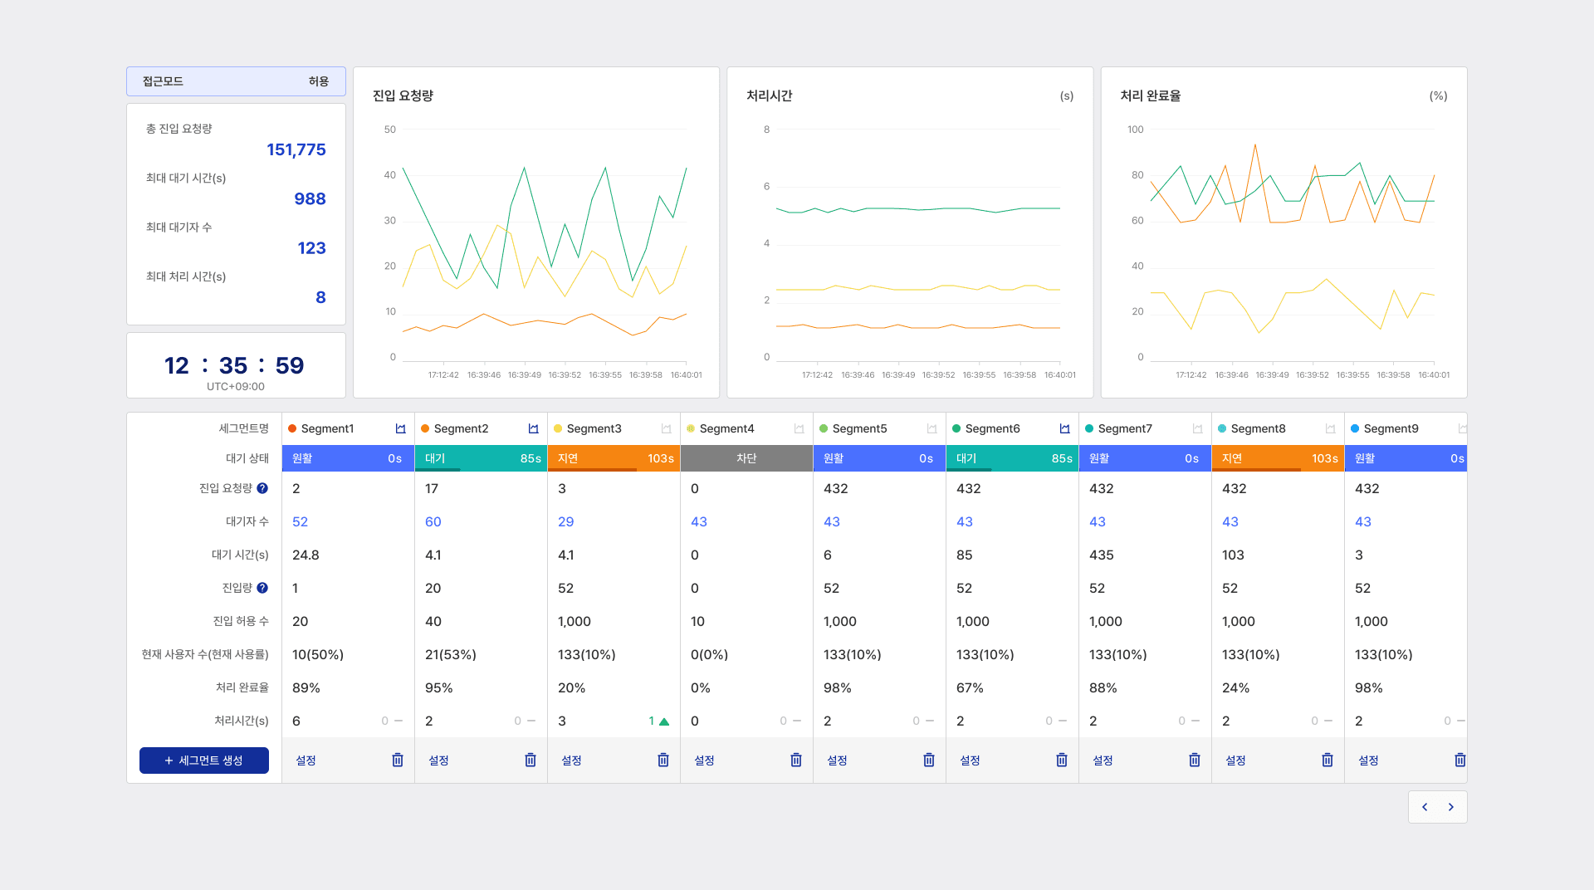Click Segment3 지연 103s status bar

[614, 458]
